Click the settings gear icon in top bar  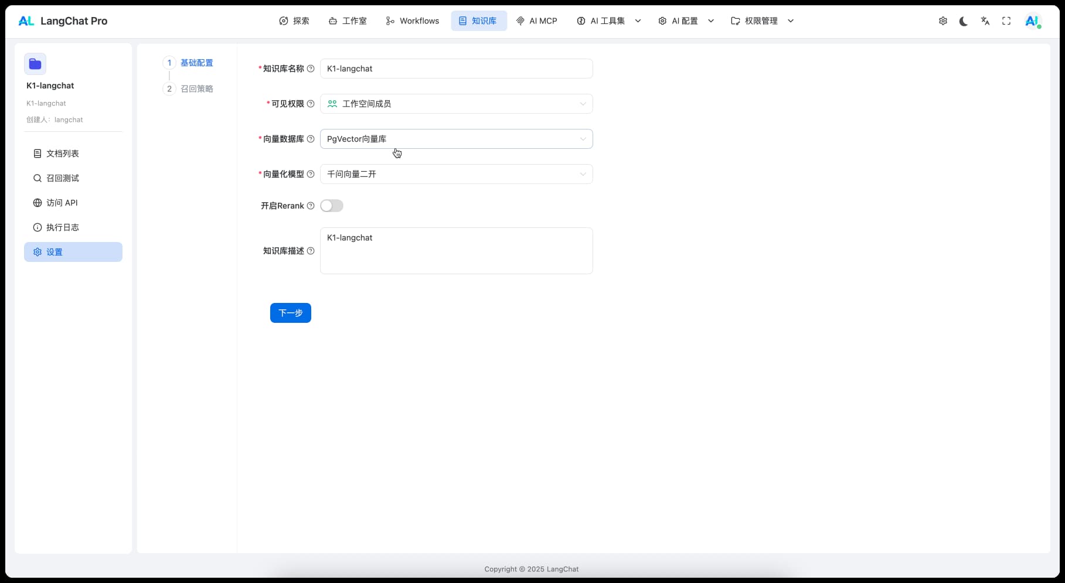coord(942,21)
